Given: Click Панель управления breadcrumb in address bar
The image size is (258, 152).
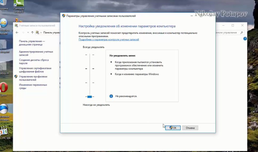Looking at the screenshot, I should click(52, 32).
